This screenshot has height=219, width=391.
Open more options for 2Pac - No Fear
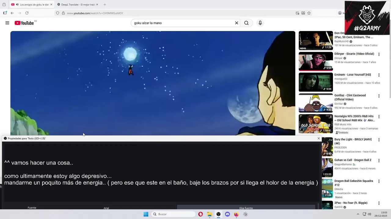pyautogui.click(x=379, y=203)
